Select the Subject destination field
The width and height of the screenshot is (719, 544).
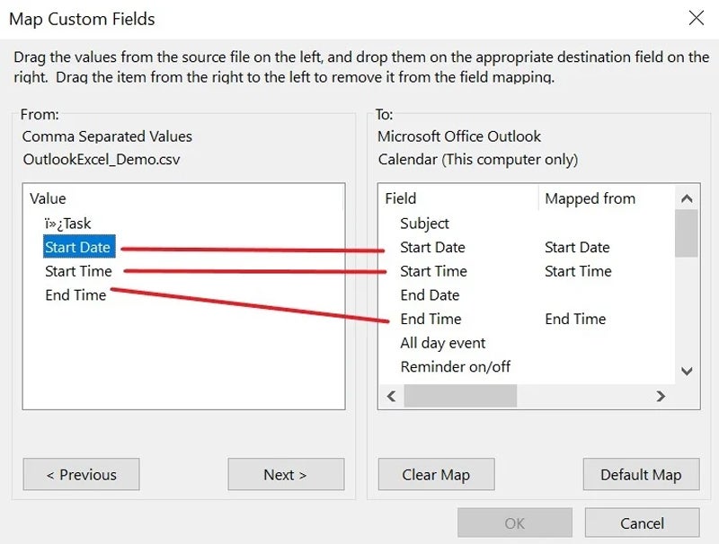[x=424, y=224]
